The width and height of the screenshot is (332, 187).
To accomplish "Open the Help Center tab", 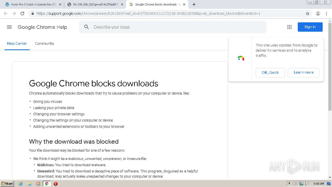I will point(17,44).
